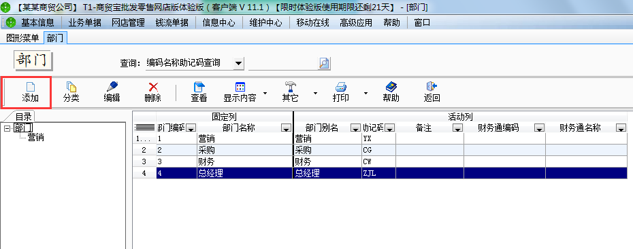This screenshot has width=633, height=249.
Task: Open the 基本信息 menu
Action: (37, 23)
